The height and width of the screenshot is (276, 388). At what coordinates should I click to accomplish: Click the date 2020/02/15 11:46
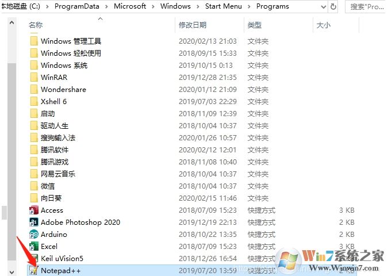(x=208, y=198)
